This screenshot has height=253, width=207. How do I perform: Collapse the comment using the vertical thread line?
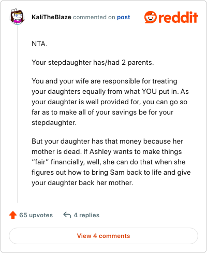(x=17, y=114)
